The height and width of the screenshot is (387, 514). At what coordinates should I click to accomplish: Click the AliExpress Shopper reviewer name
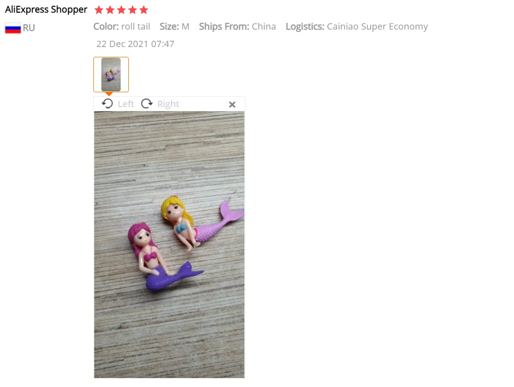click(46, 10)
